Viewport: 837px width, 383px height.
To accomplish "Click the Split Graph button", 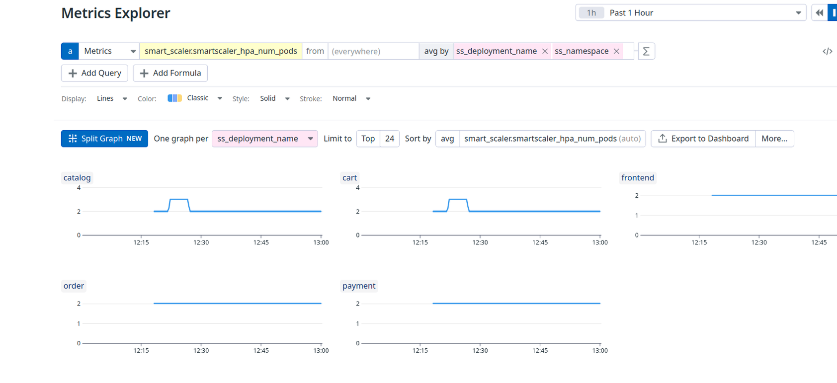I will click(x=104, y=139).
